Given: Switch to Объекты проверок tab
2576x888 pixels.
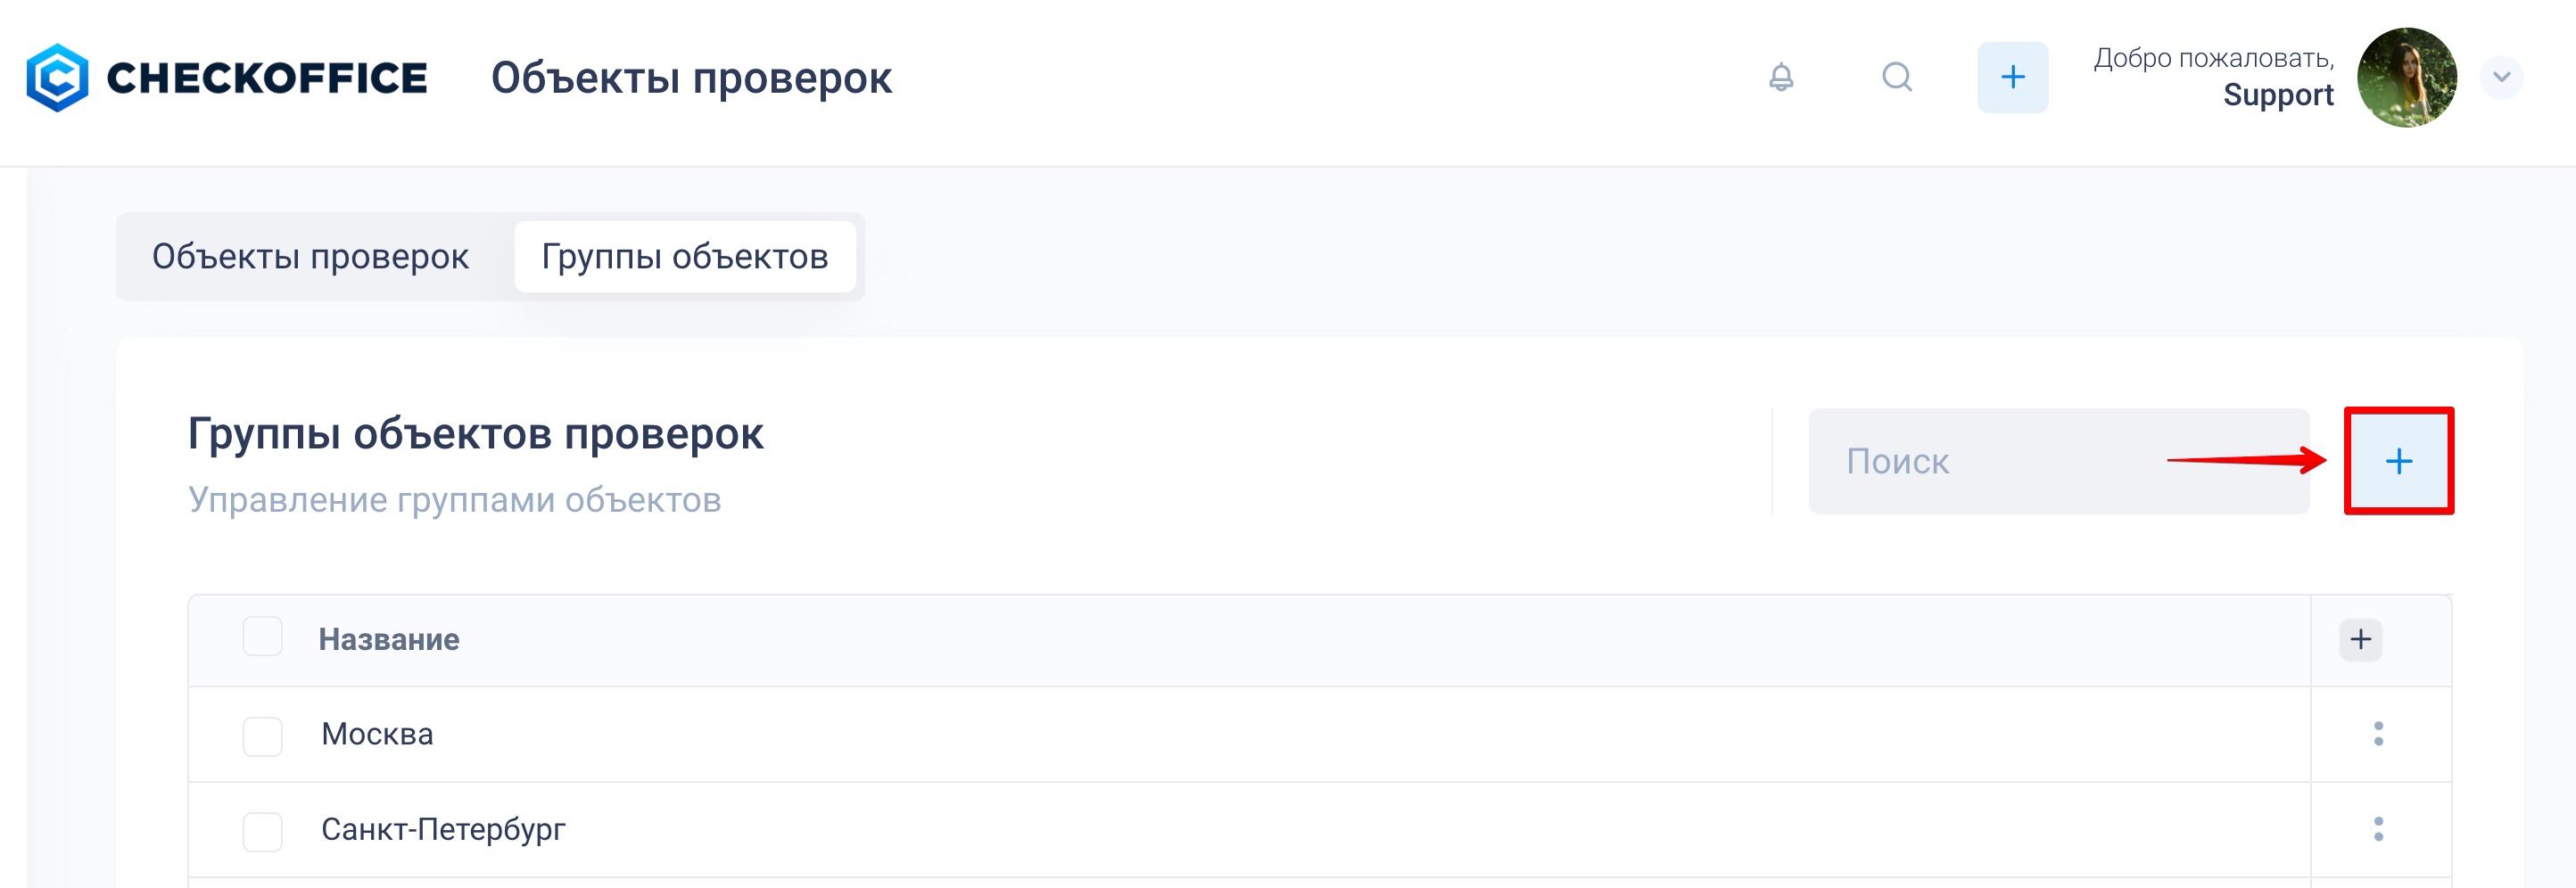Looking at the screenshot, I should point(310,257).
